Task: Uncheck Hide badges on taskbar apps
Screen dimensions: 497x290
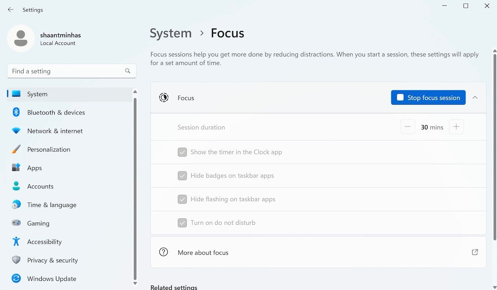Action: tap(182, 176)
